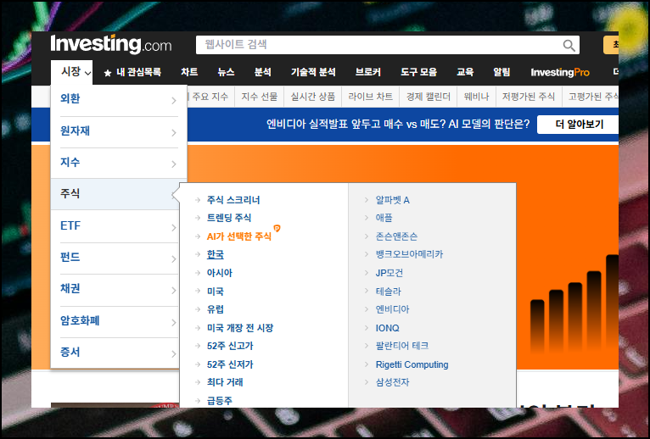Viewport: 650px width, 439px height.
Task: Select 원자재 in the markets menu
Action: pos(75,131)
